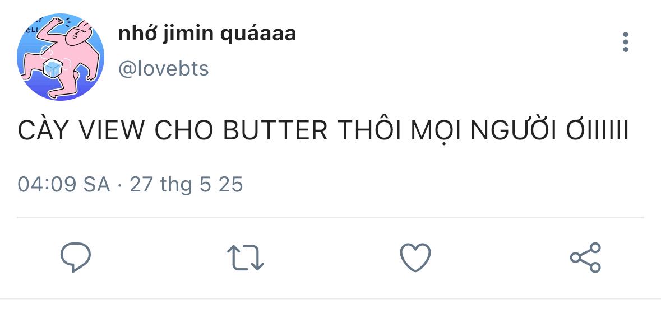Click the display name nhớ jimin quáaaa
Screen dimensions: 661x309
pyautogui.click(x=207, y=34)
